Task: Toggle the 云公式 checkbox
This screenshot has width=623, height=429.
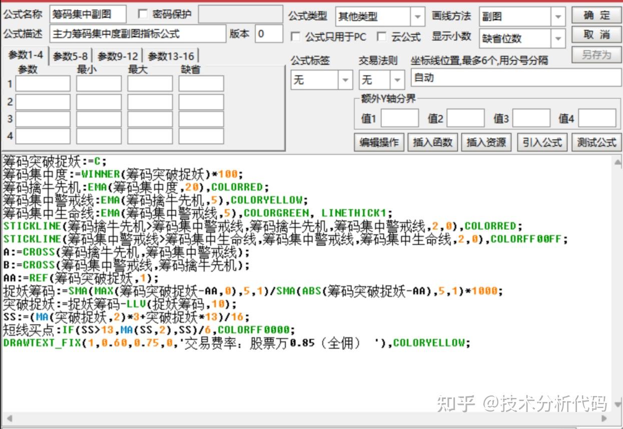Action: (382, 36)
